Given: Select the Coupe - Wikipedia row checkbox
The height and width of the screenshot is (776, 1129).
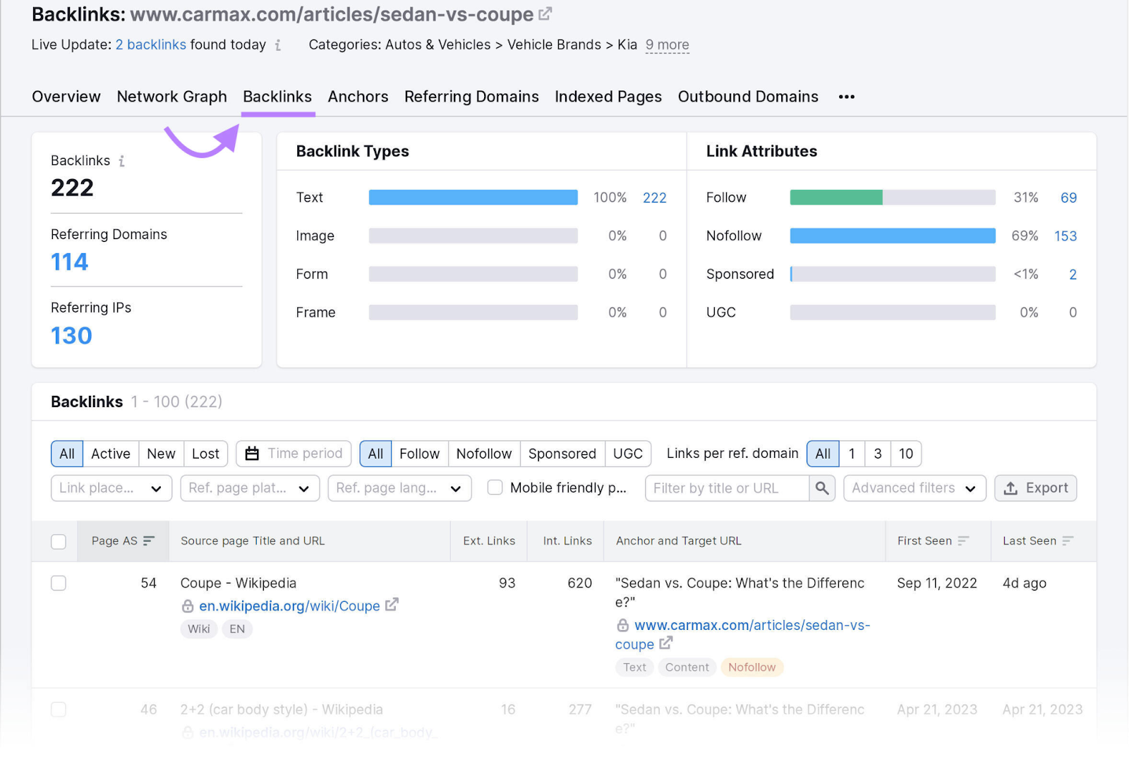Looking at the screenshot, I should point(59,583).
